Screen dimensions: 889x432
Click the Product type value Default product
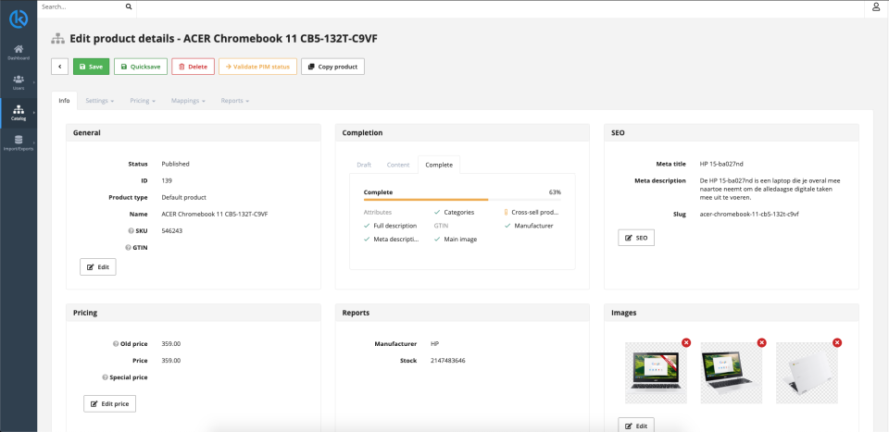pyautogui.click(x=183, y=198)
